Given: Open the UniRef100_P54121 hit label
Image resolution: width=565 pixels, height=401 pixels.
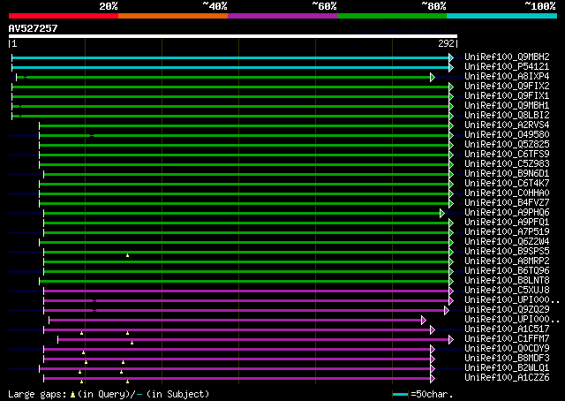Looking at the screenshot, I should 507,67.
